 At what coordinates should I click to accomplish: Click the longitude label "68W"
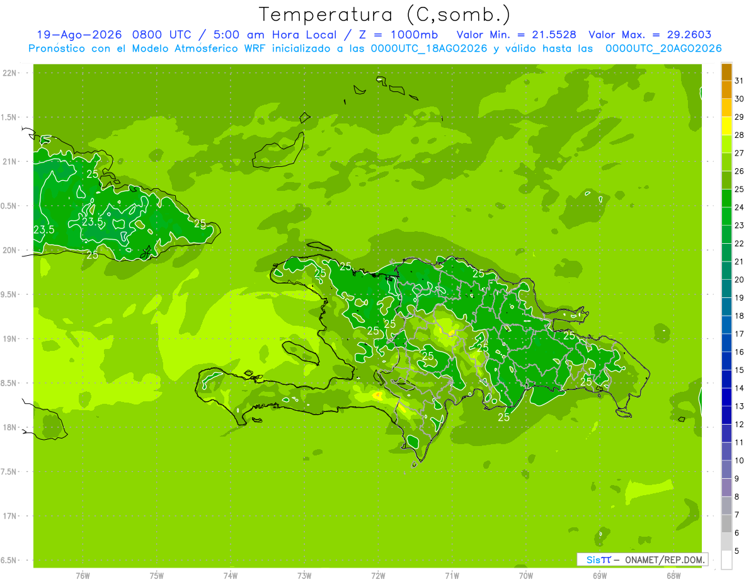[x=673, y=575]
